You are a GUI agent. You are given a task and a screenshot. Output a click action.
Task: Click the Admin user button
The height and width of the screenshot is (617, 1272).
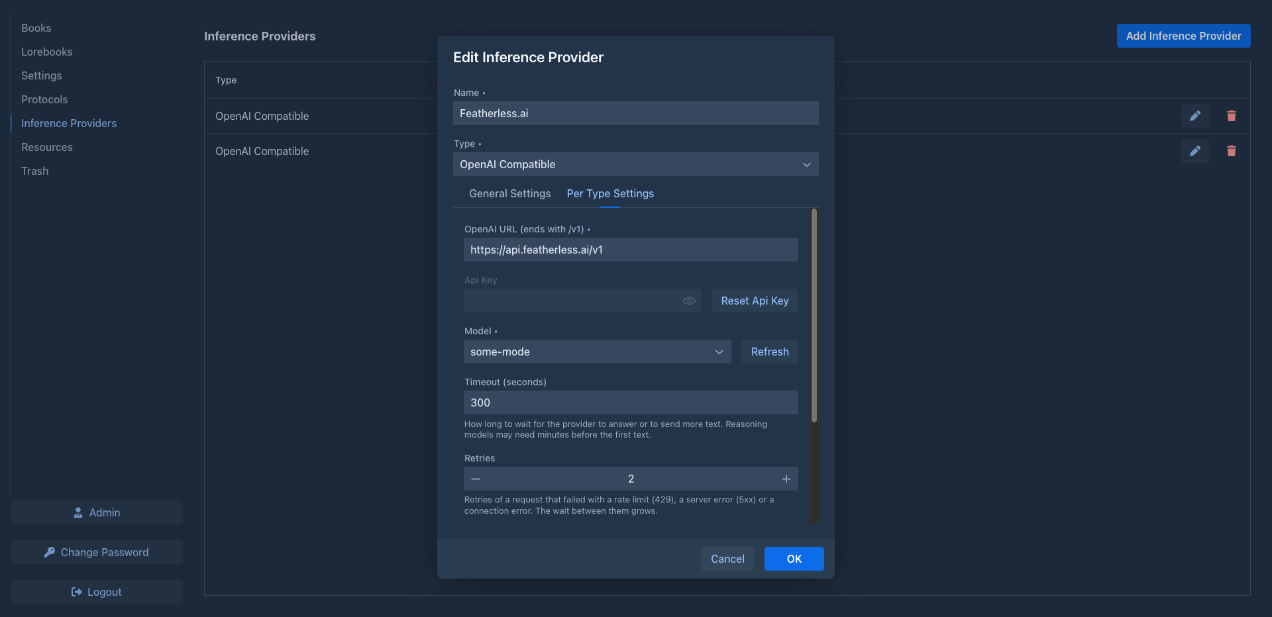coord(97,512)
